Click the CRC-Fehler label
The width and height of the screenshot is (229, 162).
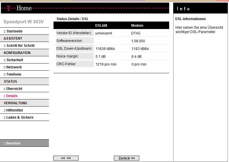coord(66,64)
